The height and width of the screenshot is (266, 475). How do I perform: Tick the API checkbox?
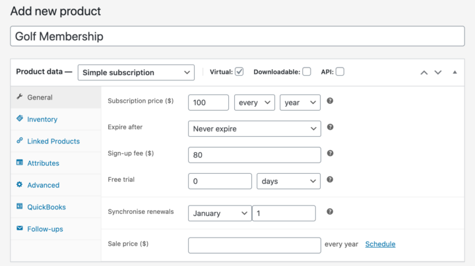click(x=340, y=72)
